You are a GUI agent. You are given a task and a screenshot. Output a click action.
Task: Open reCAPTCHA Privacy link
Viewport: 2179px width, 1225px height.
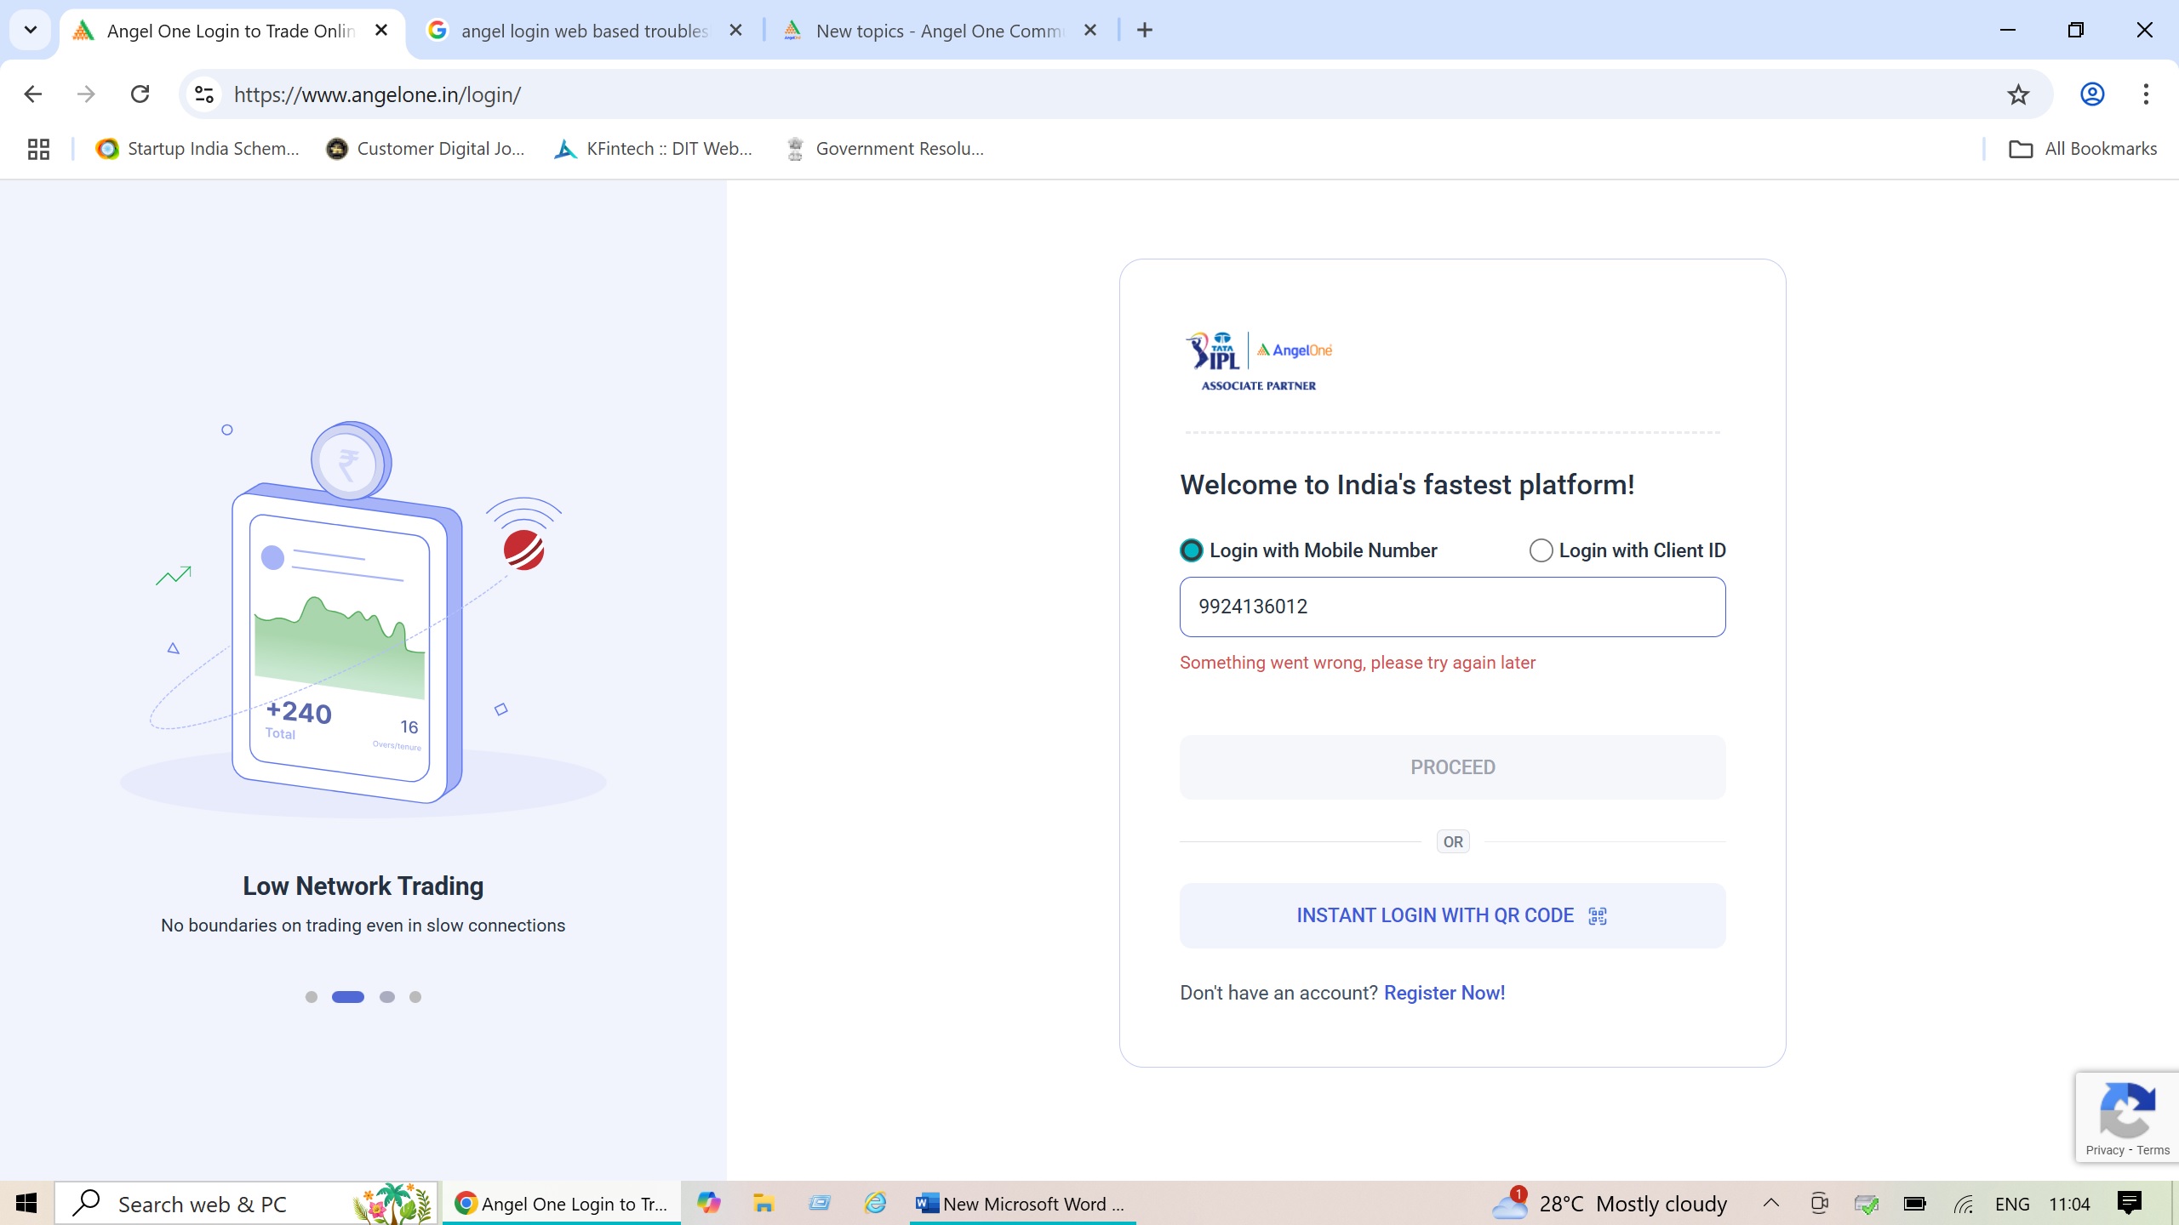2105,1150
